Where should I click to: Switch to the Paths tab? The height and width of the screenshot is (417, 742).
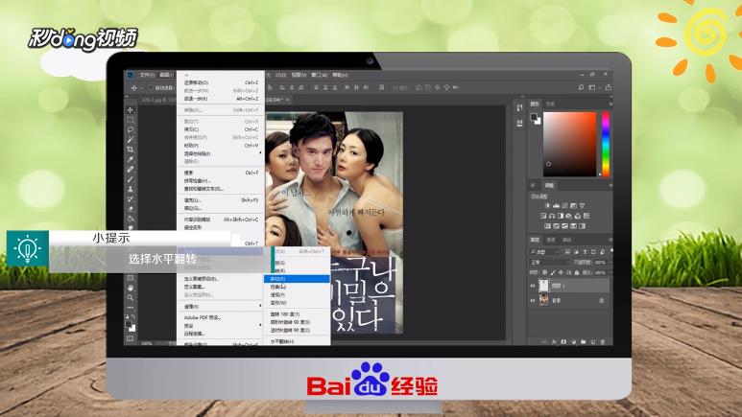[565, 240]
